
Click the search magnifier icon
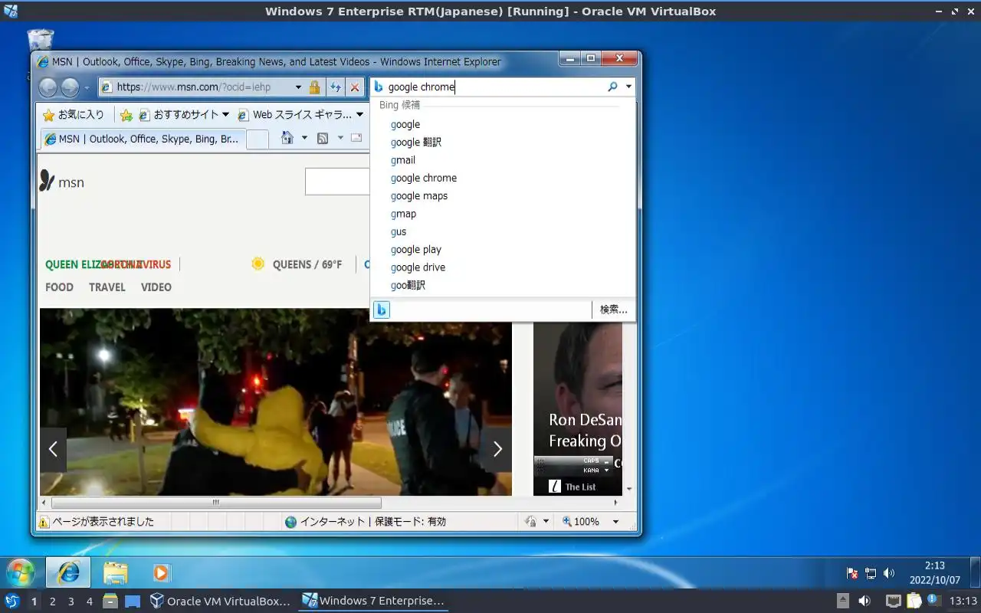point(612,87)
